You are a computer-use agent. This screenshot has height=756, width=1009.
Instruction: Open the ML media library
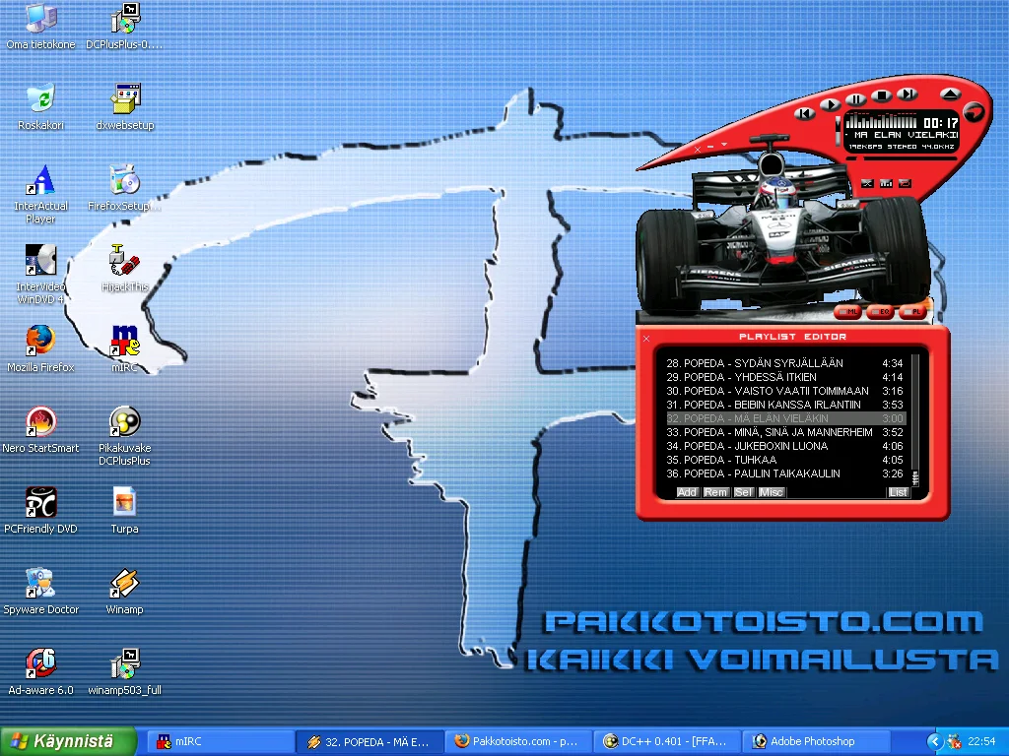(847, 312)
